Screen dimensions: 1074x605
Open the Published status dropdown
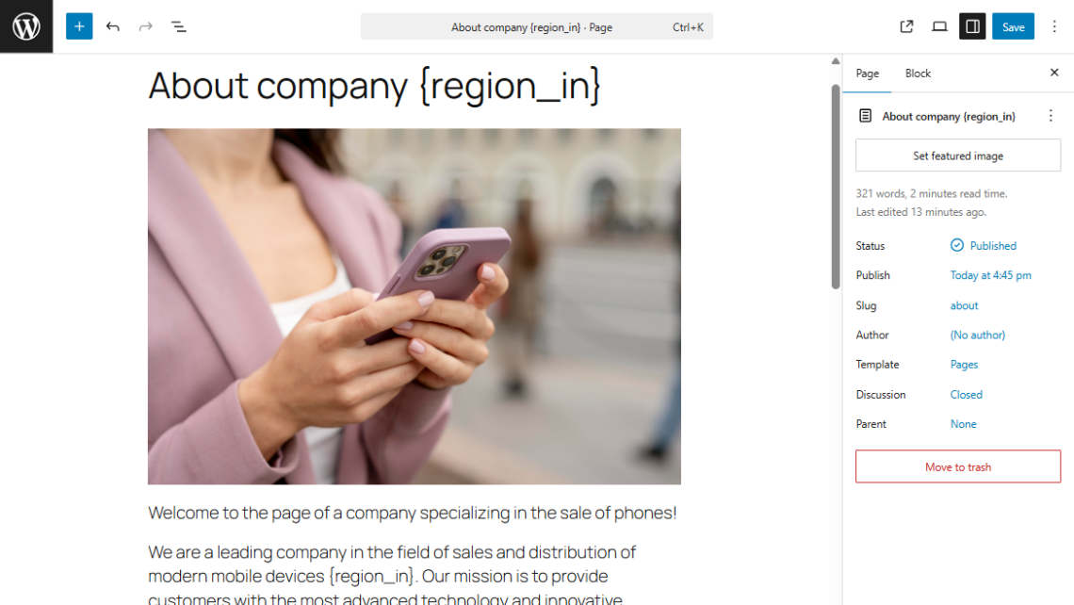point(984,245)
